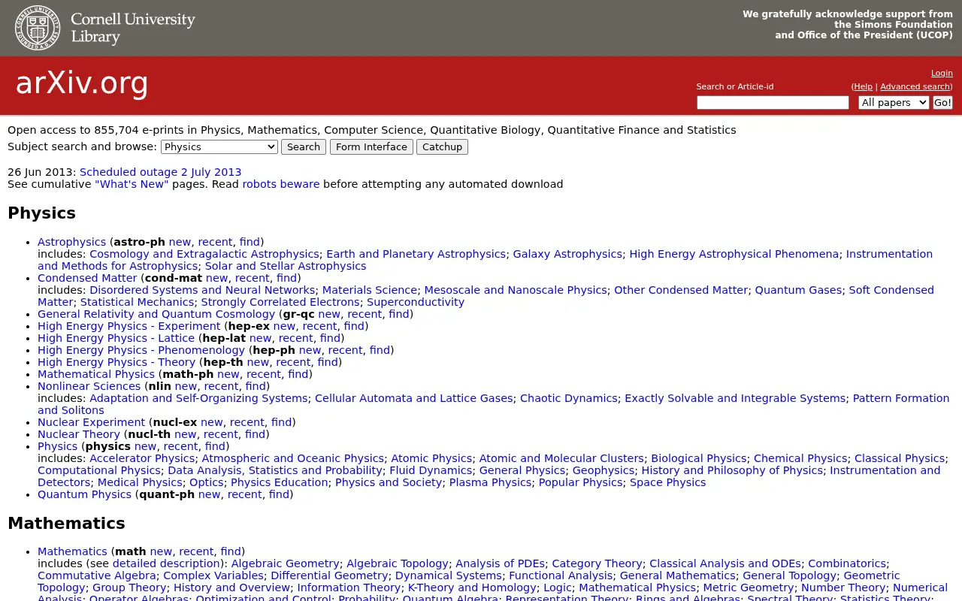Open High Energy Physics - Lattice
This screenshot has height=601, width=962.
[x=116, y=338]
